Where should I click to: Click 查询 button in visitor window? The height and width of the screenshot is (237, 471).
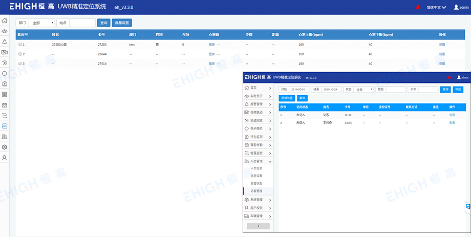[445, 90]
